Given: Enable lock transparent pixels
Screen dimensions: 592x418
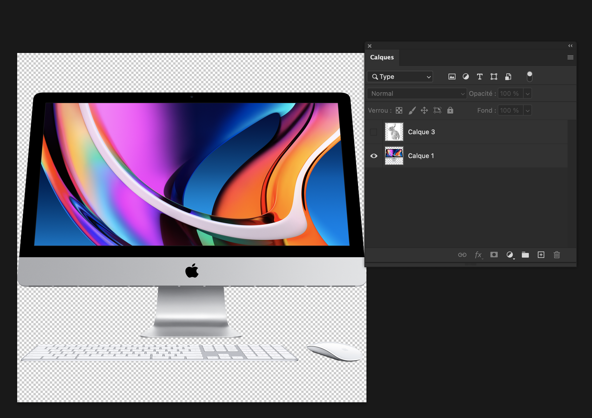Looking at the screenshot, I should point(399,110).
